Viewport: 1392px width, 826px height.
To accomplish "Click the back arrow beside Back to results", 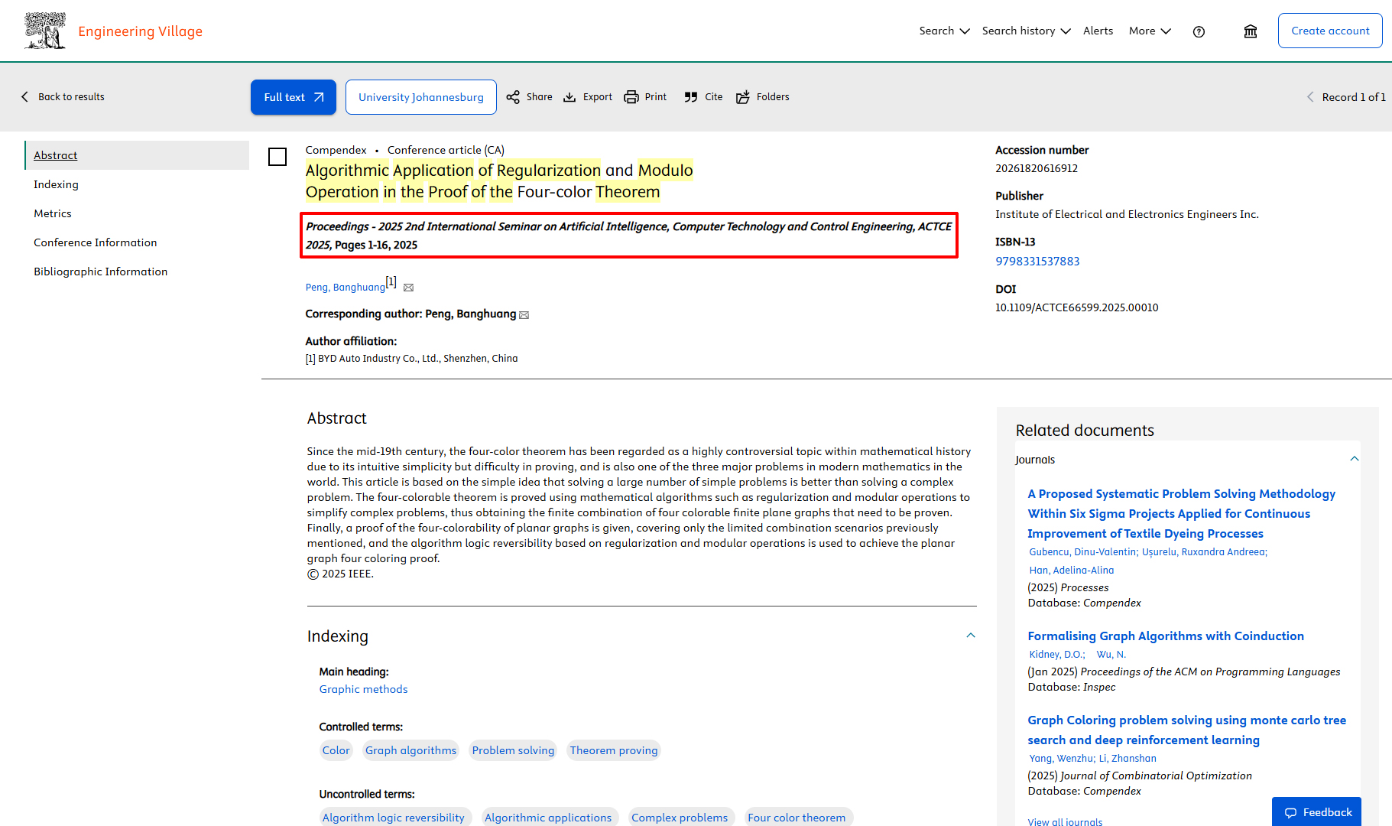I will coord(24,96).
